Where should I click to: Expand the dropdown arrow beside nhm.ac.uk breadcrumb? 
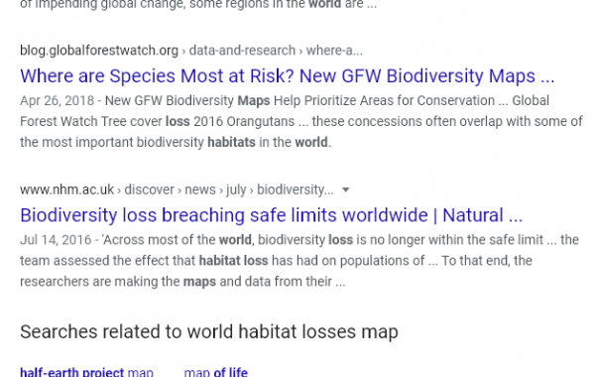point(345,189)
